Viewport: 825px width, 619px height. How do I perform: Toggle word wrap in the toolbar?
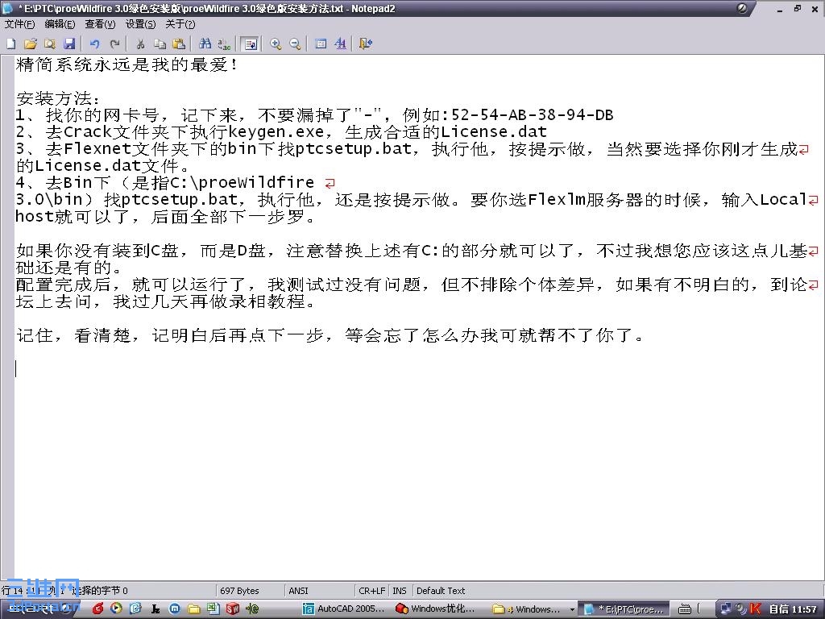pos(251,44)
